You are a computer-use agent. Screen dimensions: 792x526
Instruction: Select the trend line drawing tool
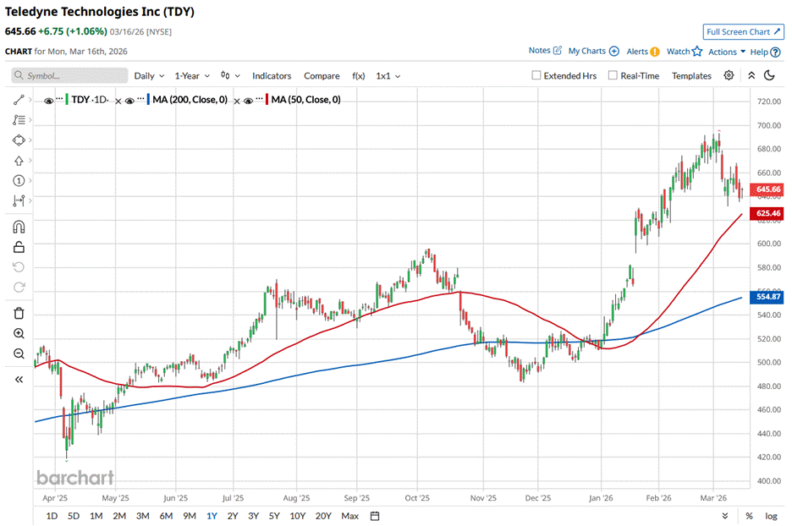19,100
